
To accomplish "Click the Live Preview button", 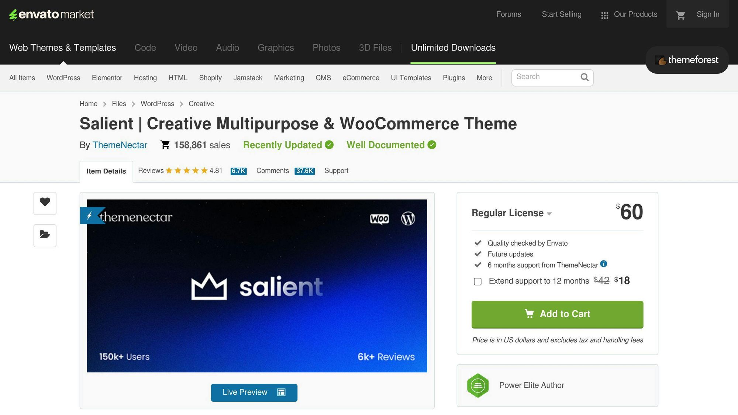I will click(x=254, y=392).
